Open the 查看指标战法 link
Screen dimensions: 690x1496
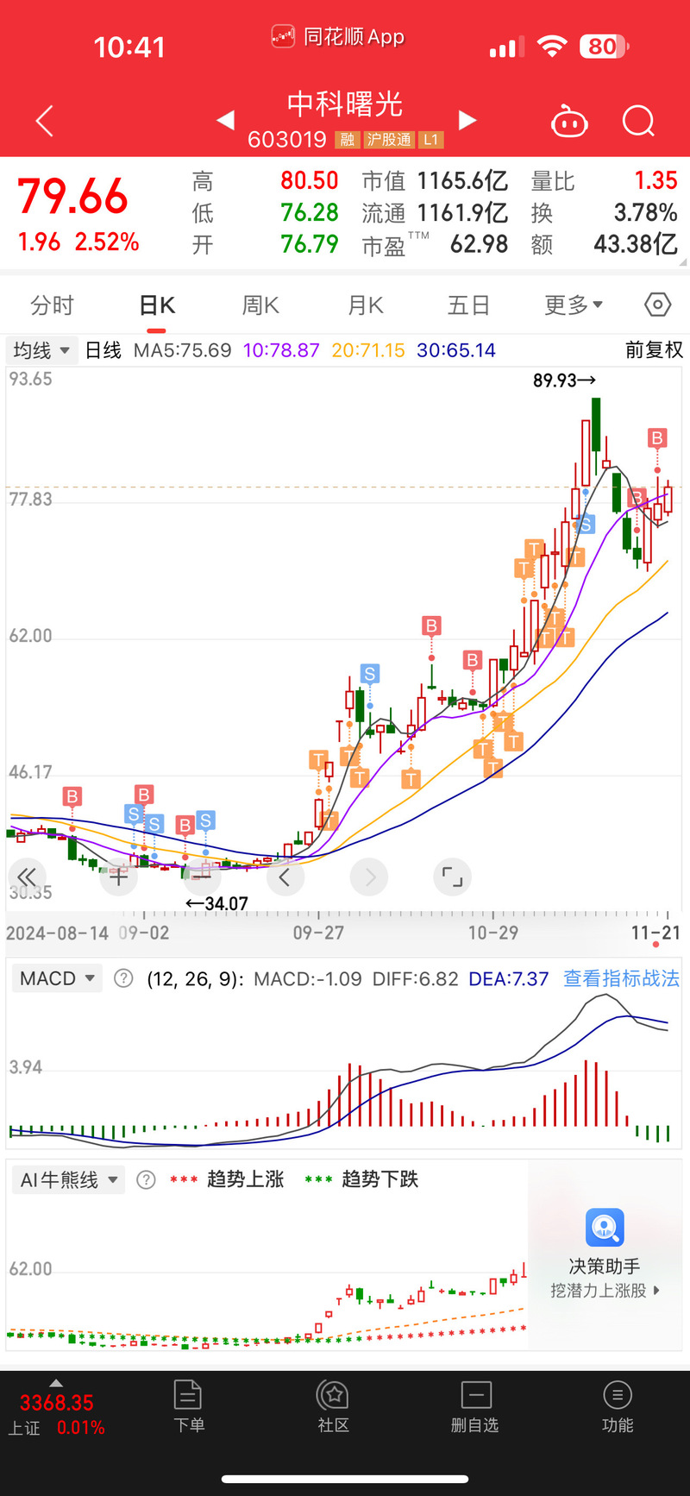click(621, 978)
